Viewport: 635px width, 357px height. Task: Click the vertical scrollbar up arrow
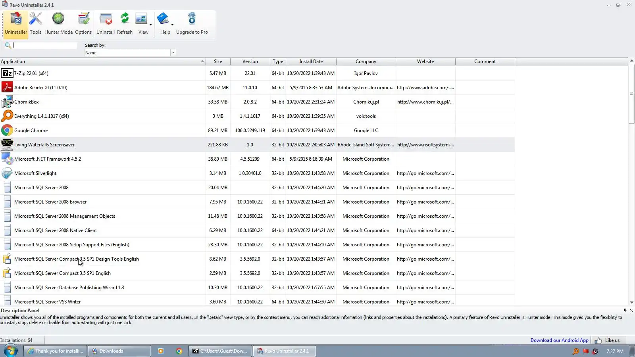click(x=631, y=61)
